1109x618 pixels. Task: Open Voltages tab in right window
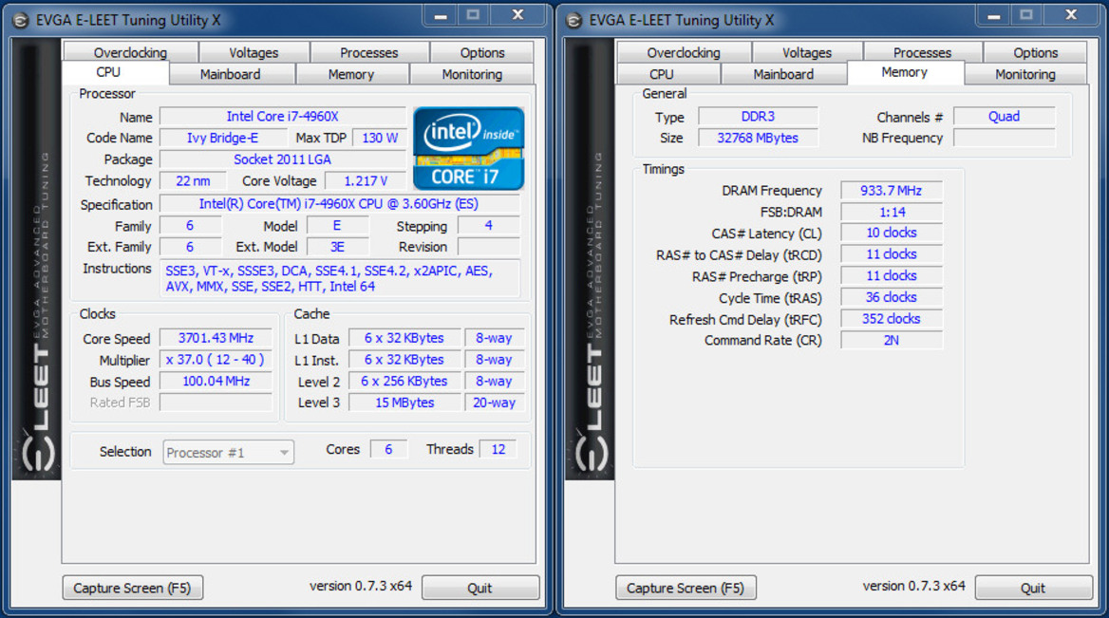807,52
